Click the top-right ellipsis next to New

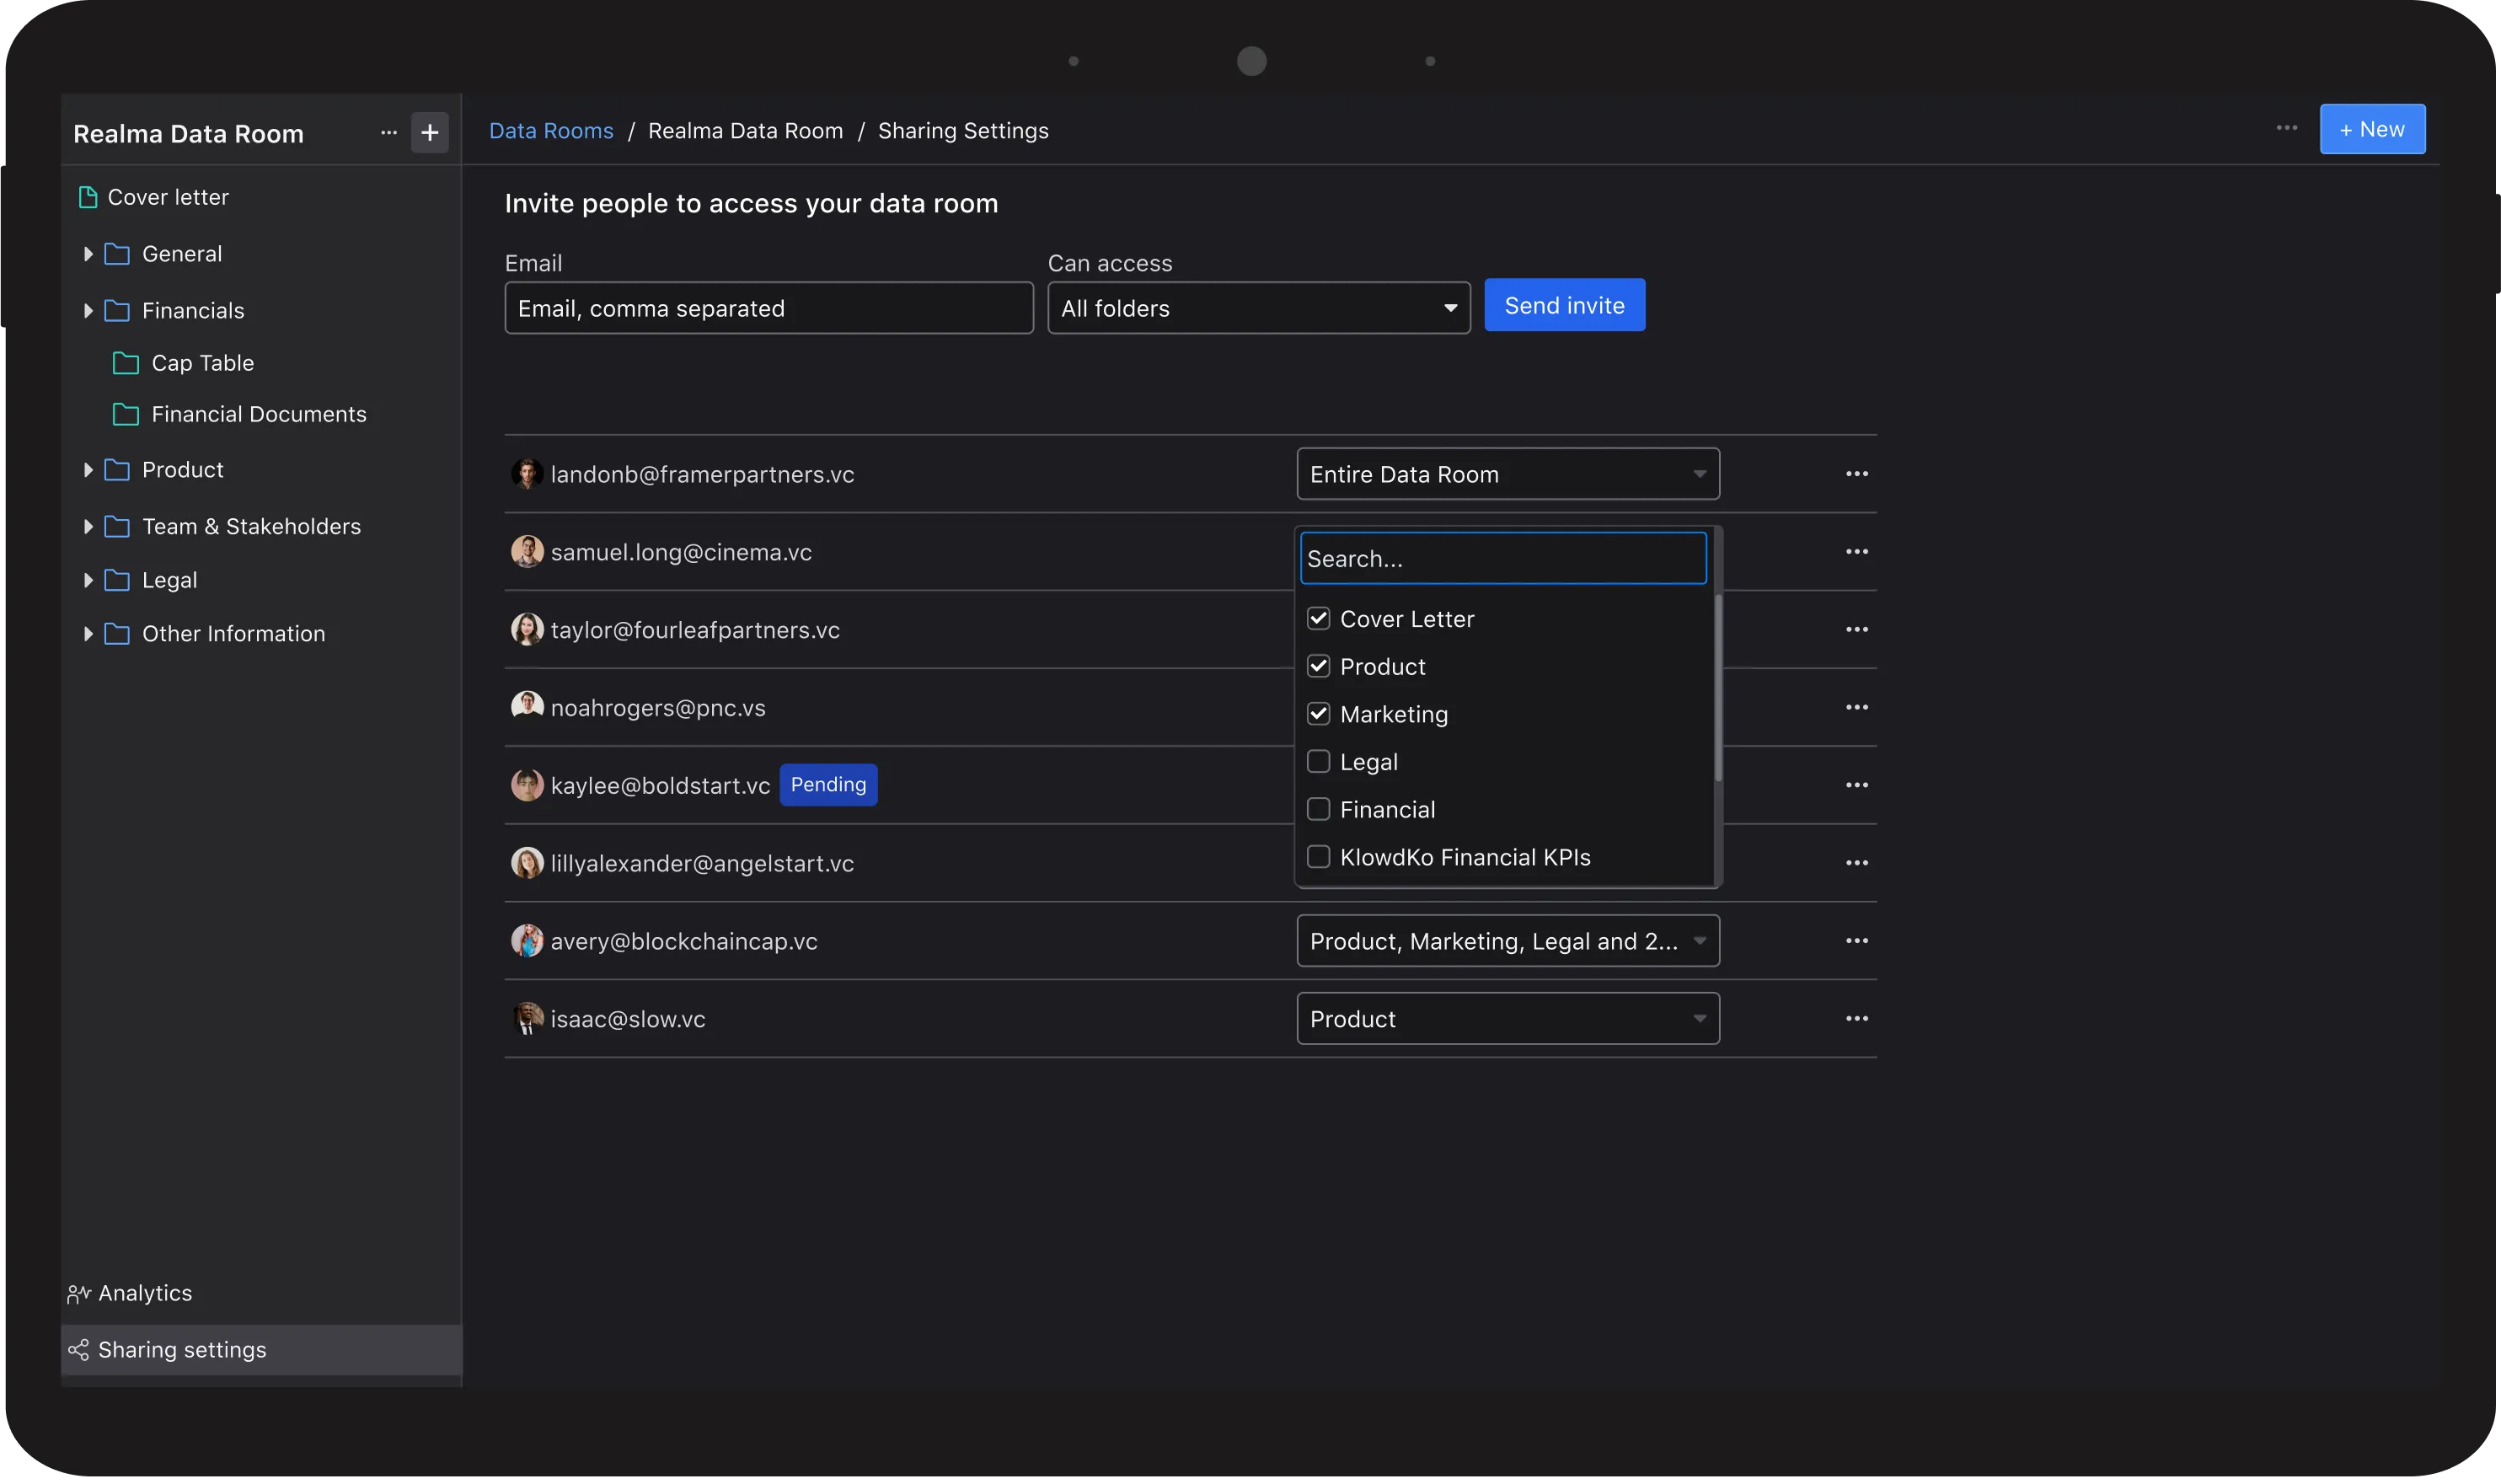coord(2286,128)
